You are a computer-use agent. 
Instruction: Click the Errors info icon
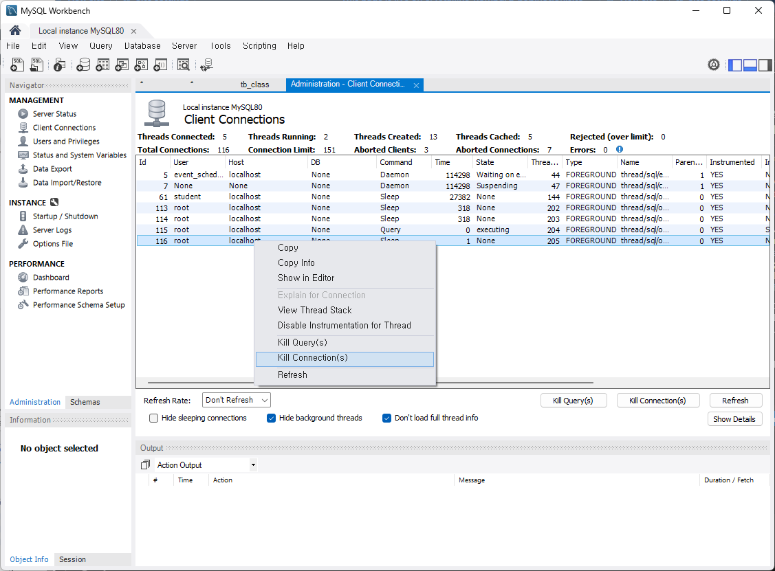coord(620,149)
